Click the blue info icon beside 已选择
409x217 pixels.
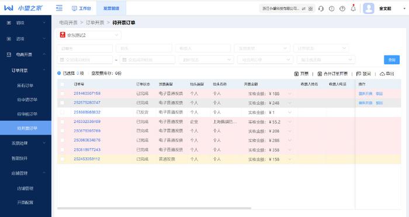(59, 73)
